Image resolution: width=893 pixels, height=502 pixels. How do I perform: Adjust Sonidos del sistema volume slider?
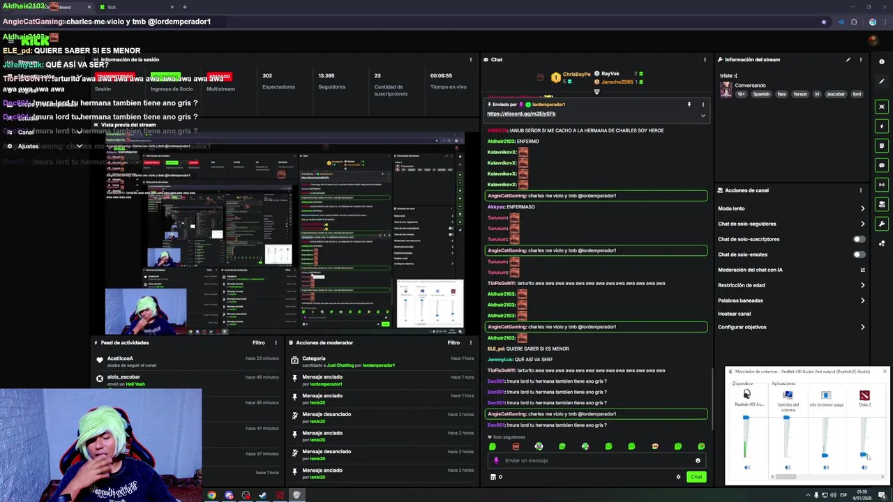click(786, 418)
